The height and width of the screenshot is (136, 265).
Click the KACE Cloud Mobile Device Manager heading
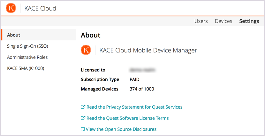[148, 50]
